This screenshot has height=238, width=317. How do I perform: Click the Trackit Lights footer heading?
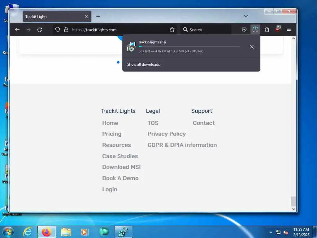click(118, 111)
